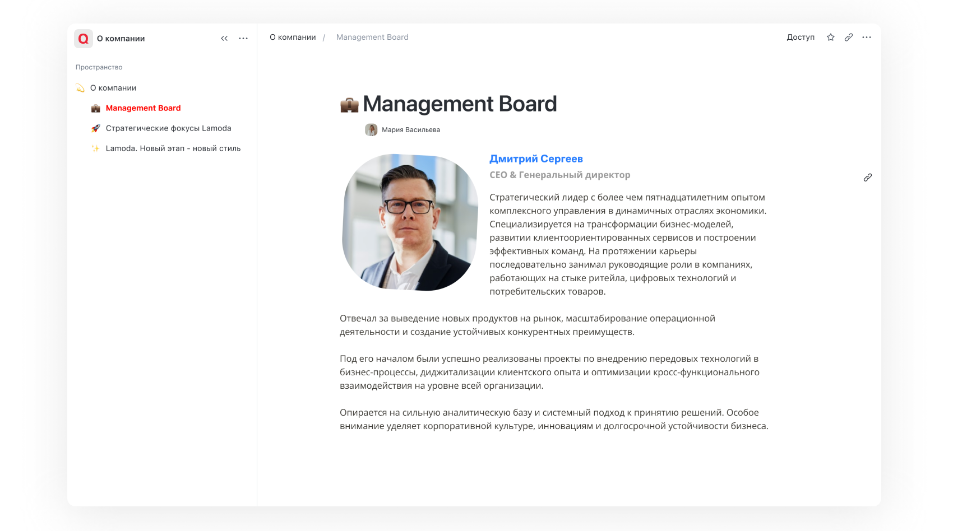The width and height of the screenshot is (953, 531).
Task: Click the briefcase icon in sidebar tree
Action: pyautogui.click(x=96, y=108)
